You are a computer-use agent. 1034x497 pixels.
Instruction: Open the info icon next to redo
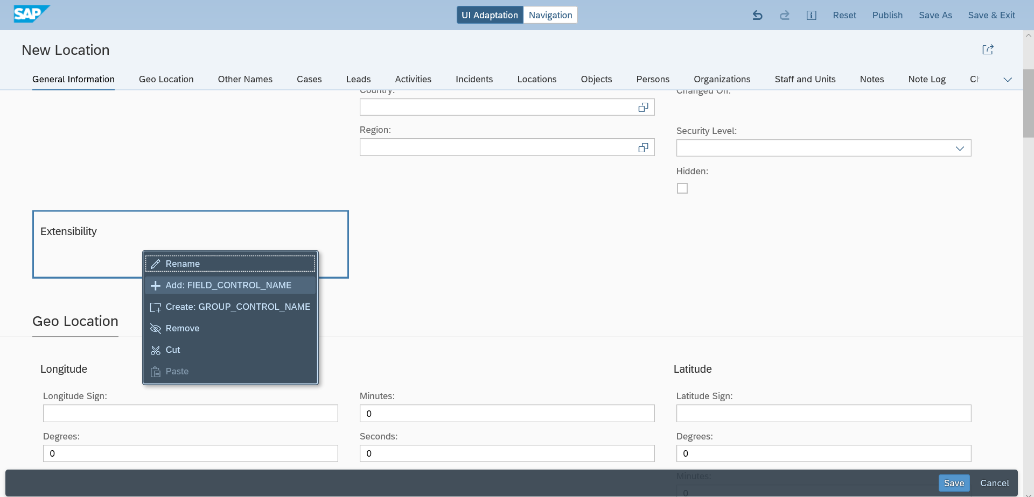tap(811, 15)
